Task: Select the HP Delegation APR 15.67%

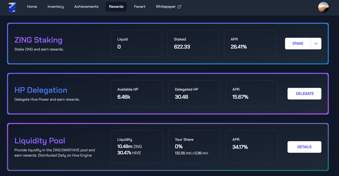Action: [240, 97]
